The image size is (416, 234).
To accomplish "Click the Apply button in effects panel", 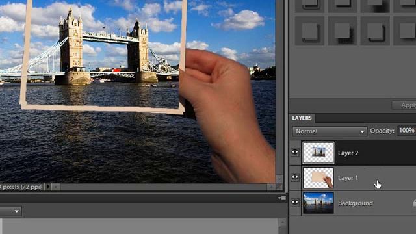I will click(x=404, y=105).
